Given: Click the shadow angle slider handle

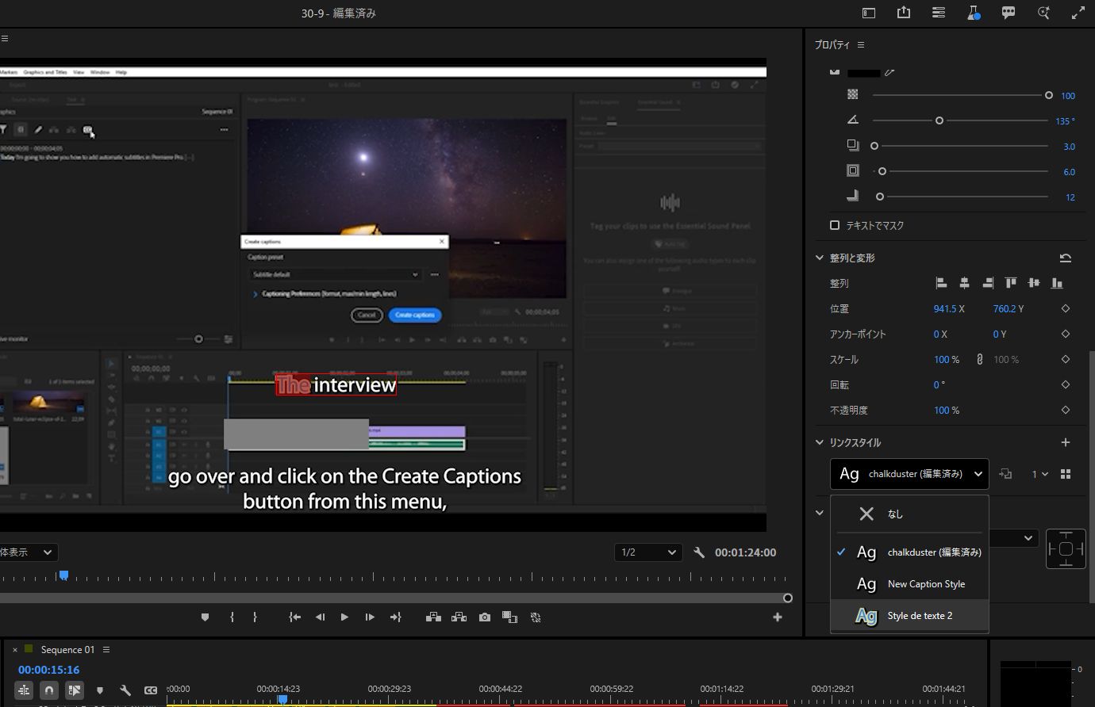Looking at the screenshot, I should 939,120.
